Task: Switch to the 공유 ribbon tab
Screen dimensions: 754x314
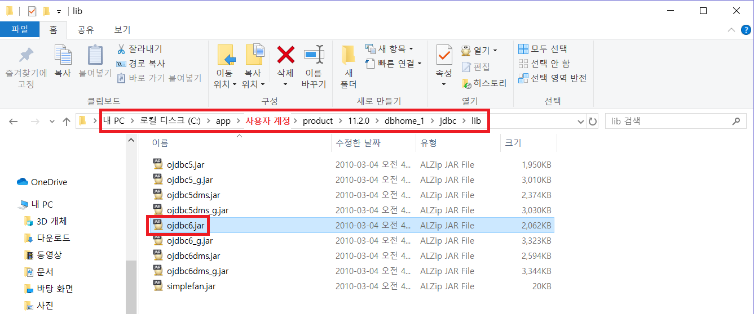Action: [86, 30]
